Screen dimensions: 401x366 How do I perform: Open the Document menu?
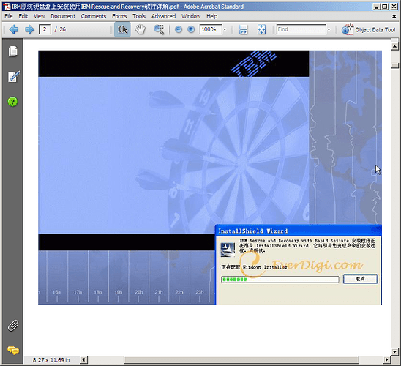click(63, 16)
